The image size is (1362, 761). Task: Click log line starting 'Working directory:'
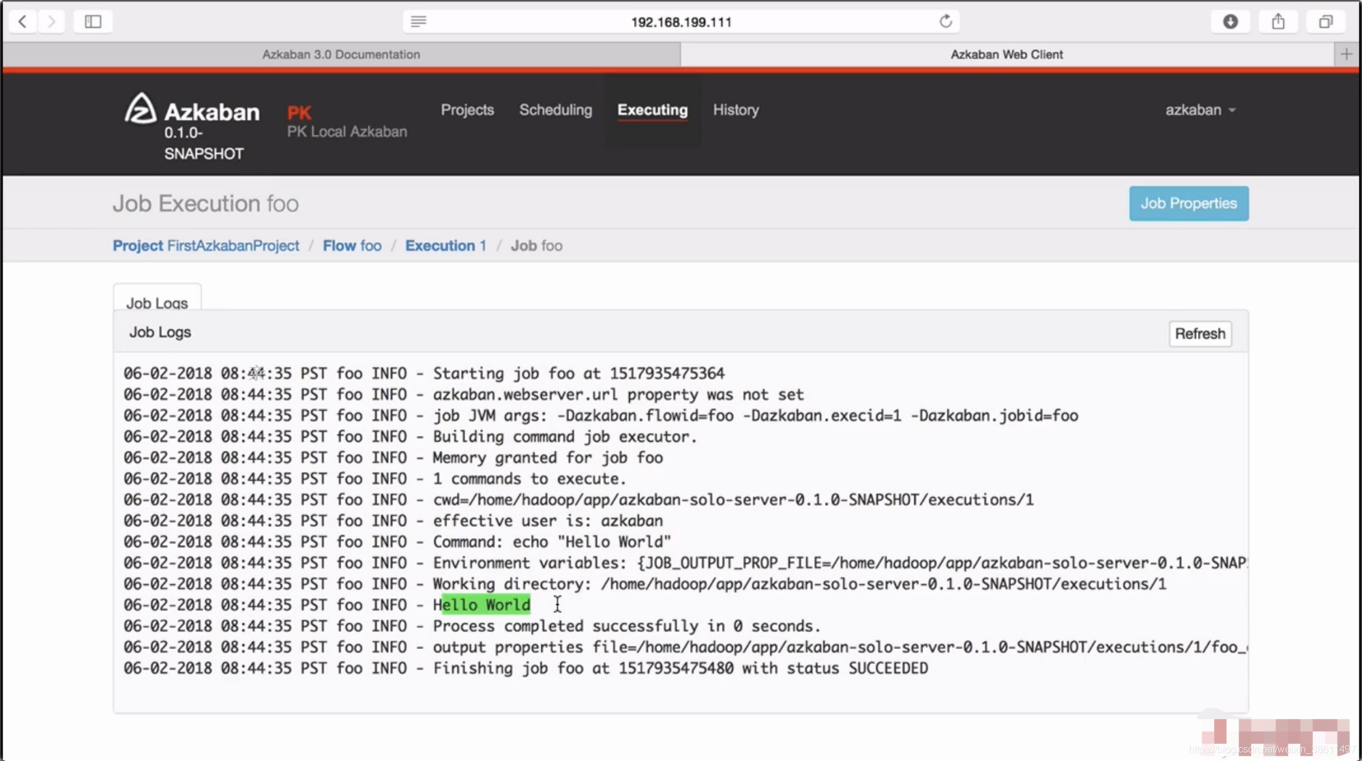click(645, 584)
